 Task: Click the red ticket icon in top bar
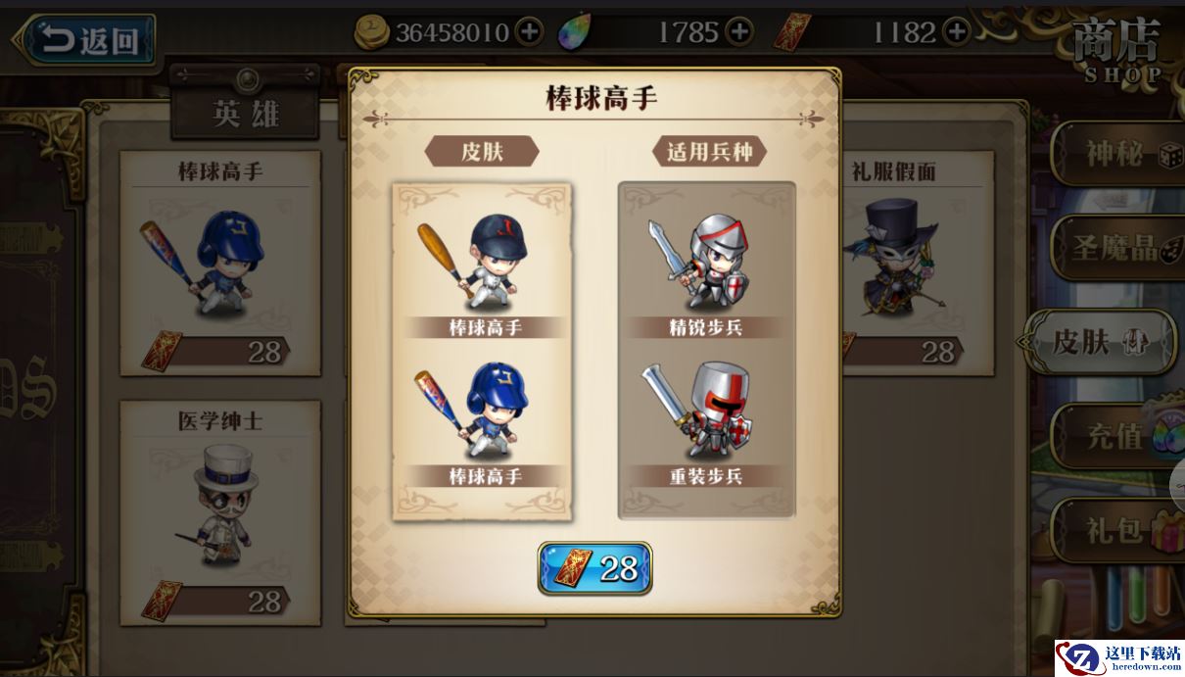[789, 32]
